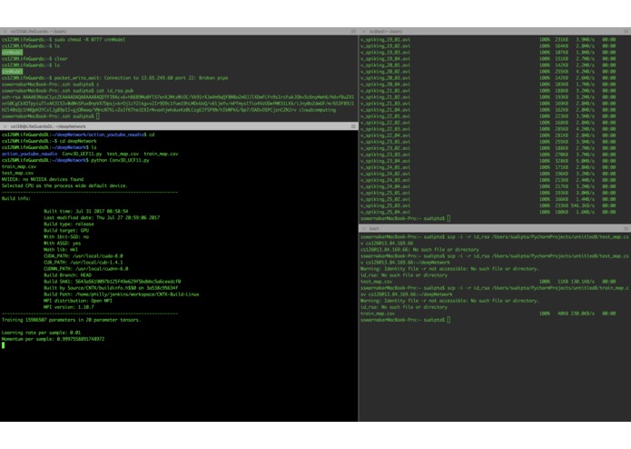The width and height of the screenshot is (631, 449).
Task: Click the 'cat id_rsa.pub' command
Action: coord(114,91)
